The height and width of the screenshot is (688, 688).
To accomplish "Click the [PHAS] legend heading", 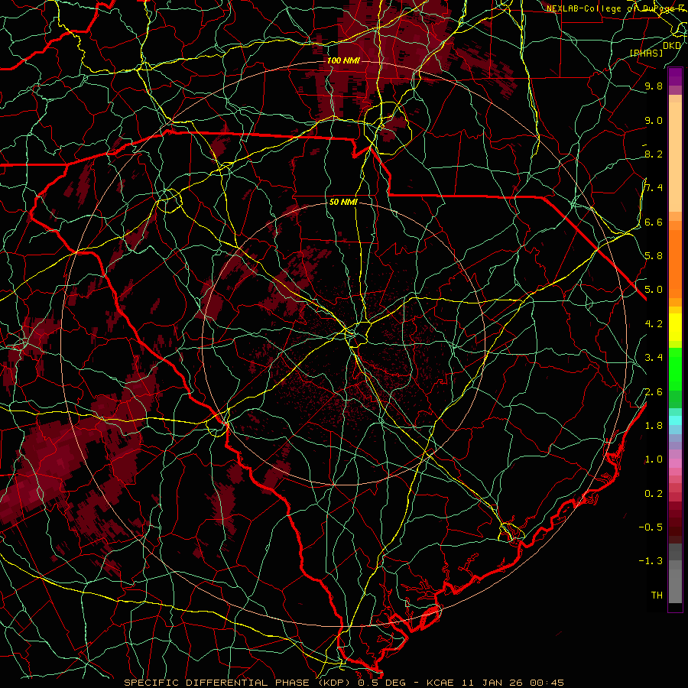I will [x=646, y=53].
